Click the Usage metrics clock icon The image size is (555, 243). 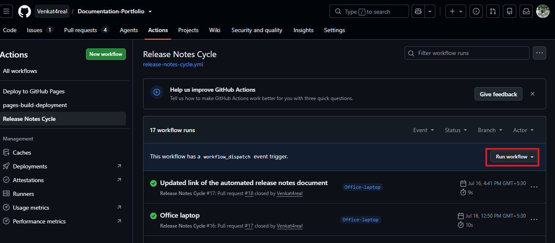pos(6,208)
